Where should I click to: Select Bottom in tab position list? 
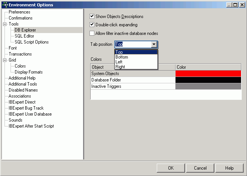(x=122, y=57)
